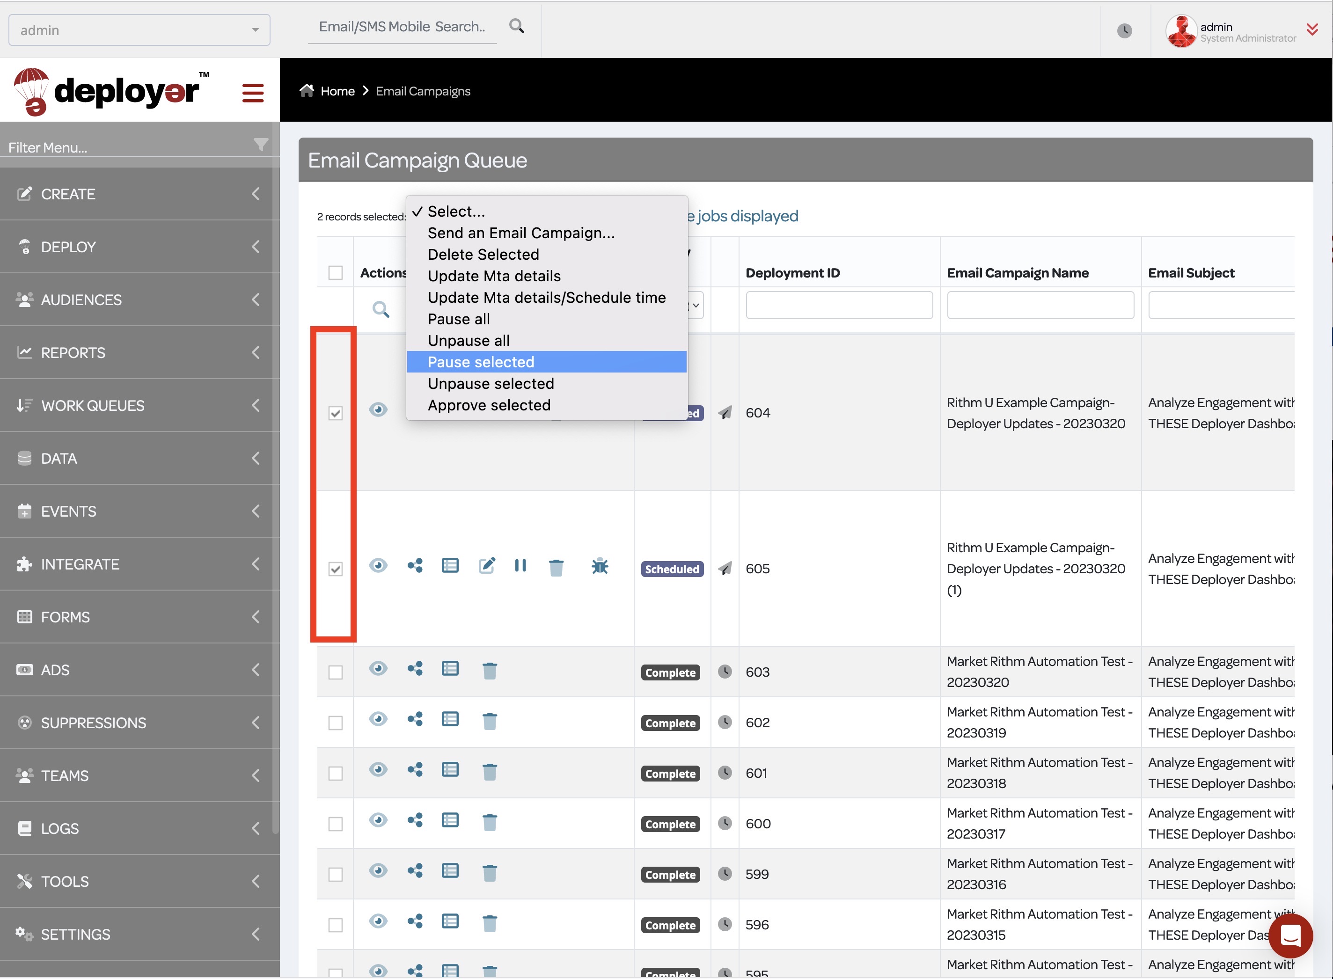Expand the WORK QUEUES sidebar section

(x=140, y=405)
